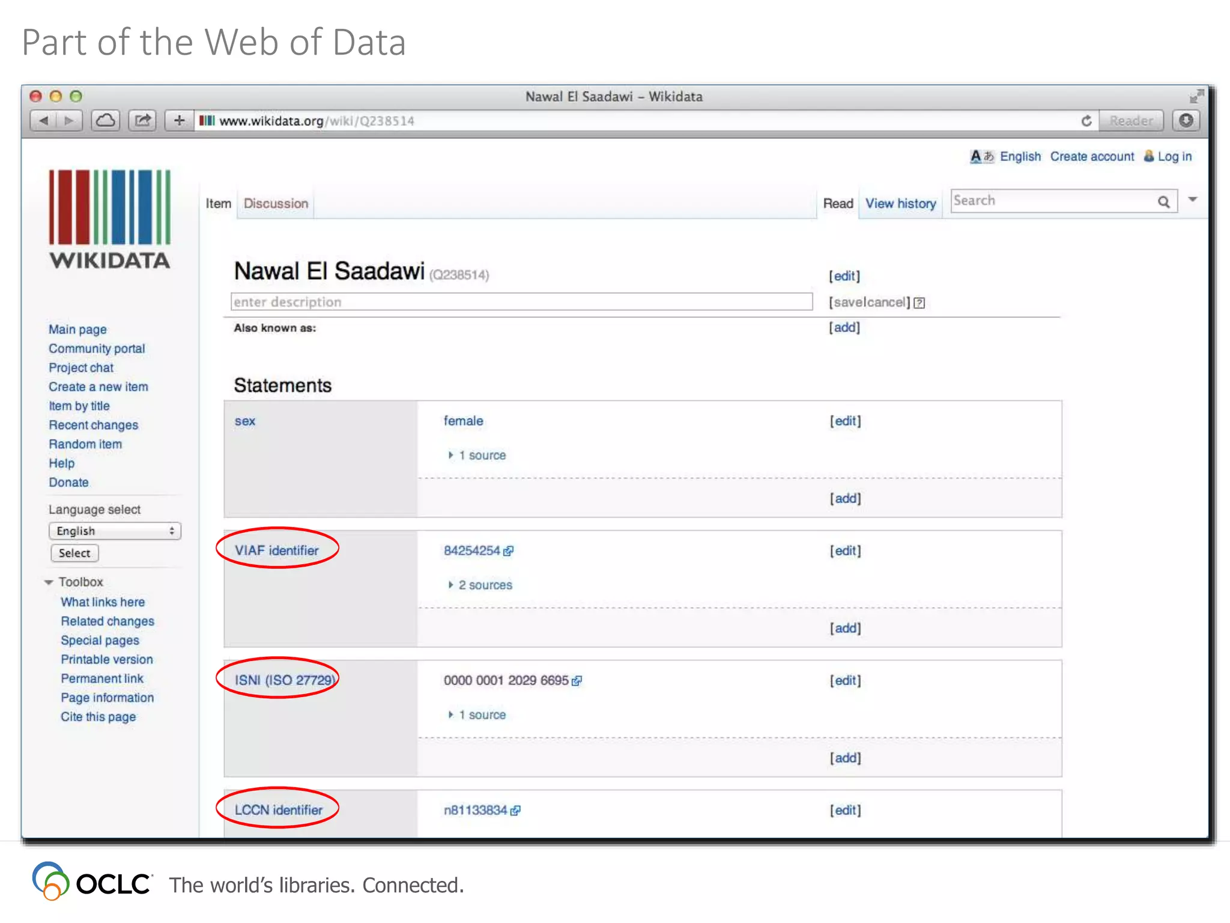Open Special pages in Toolbox
The image size is (1230, 923).
click(x=100, y=641)
